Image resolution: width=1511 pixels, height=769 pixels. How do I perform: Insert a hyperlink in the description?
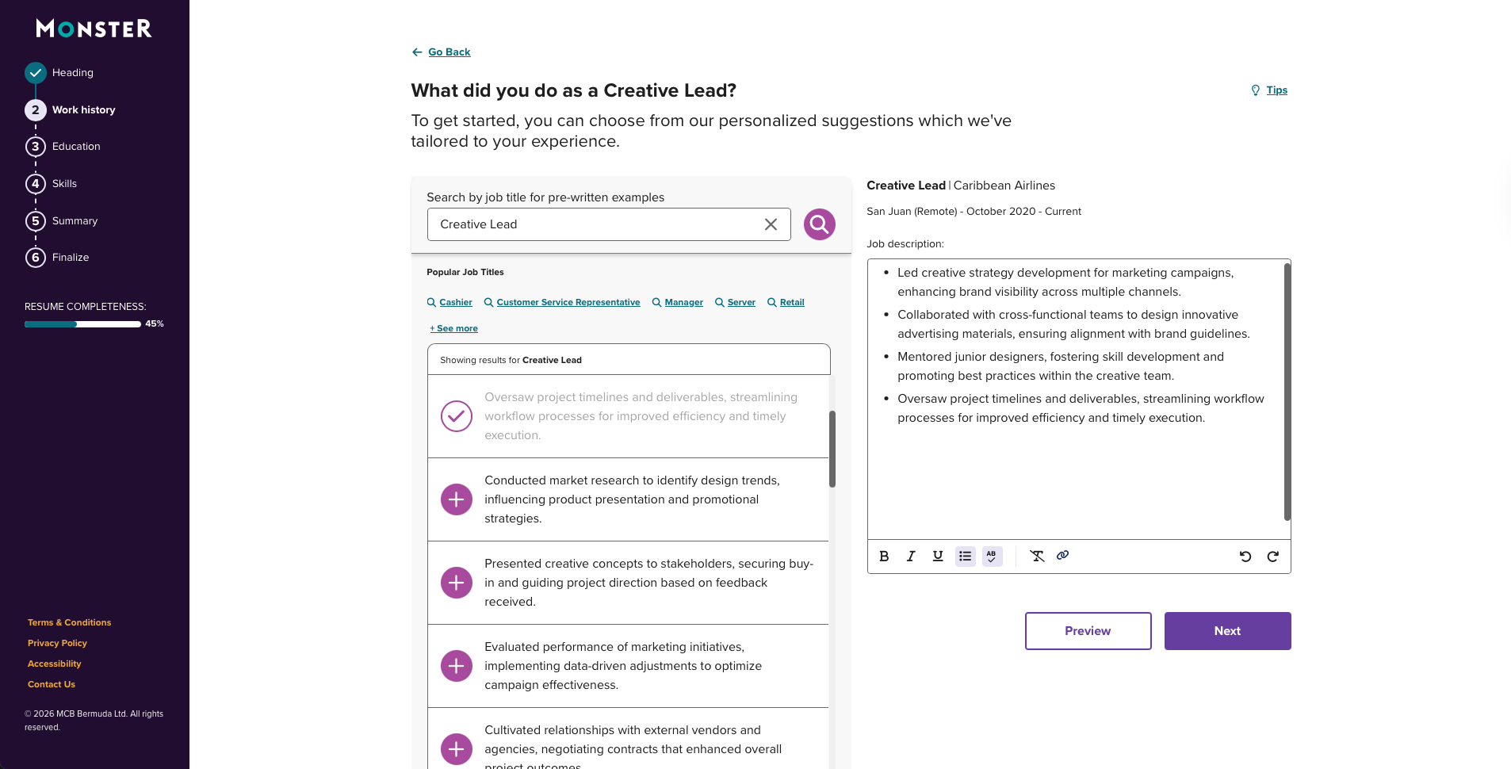(1062, 556)
